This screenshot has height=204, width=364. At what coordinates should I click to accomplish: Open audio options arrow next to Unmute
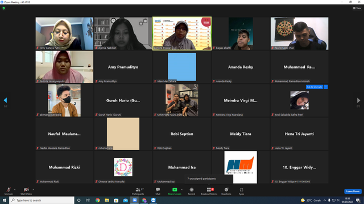tap(15, 190)
